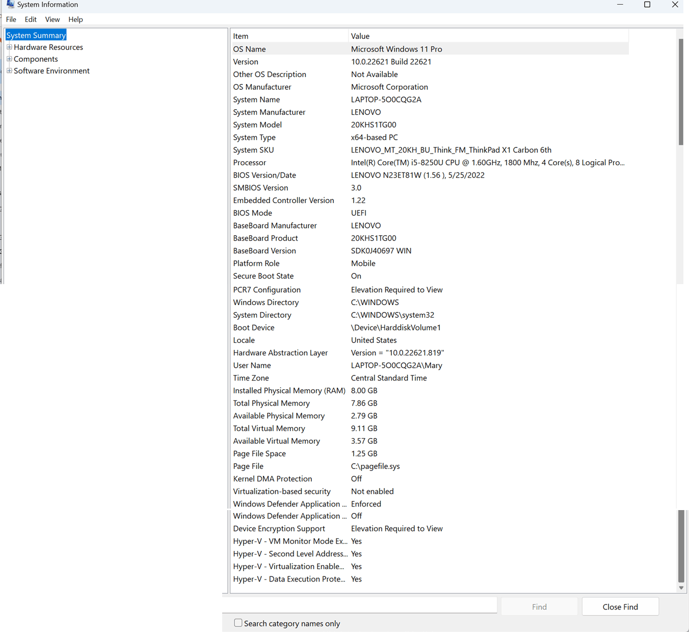Viewport: 689px width, 632px height.
Task: Select the OS Manufacturer row
Action: pos(430,87)
